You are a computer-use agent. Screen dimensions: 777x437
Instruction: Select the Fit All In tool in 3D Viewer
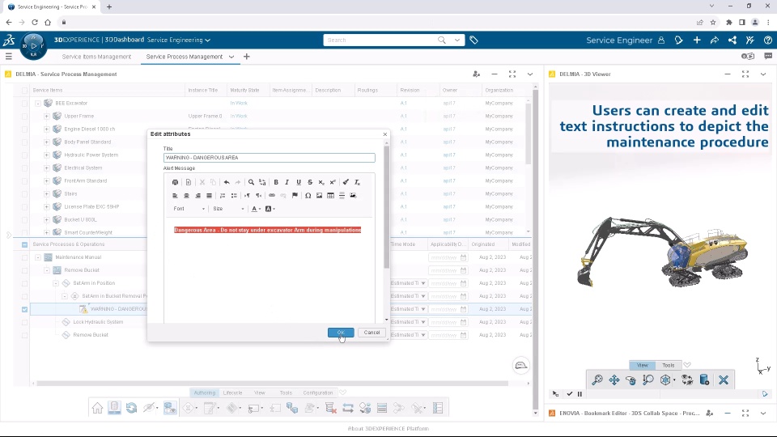(x=597, y=380)
